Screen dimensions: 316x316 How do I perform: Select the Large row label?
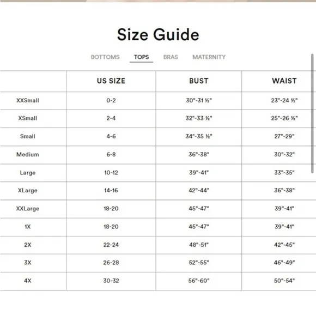click(x=28, y=173)
